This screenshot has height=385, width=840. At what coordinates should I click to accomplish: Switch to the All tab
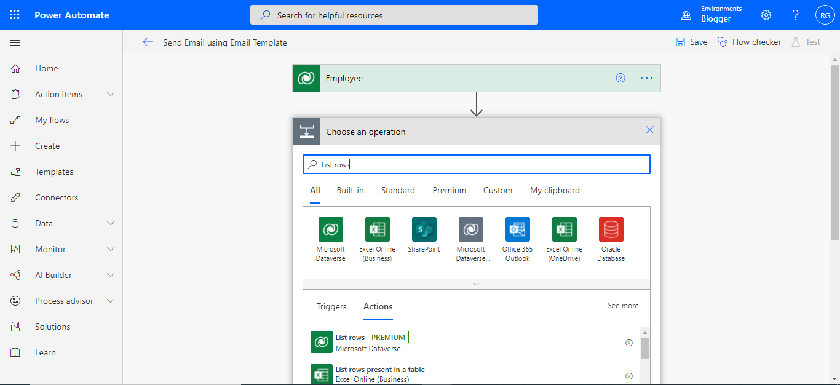[x=315, y=190]
